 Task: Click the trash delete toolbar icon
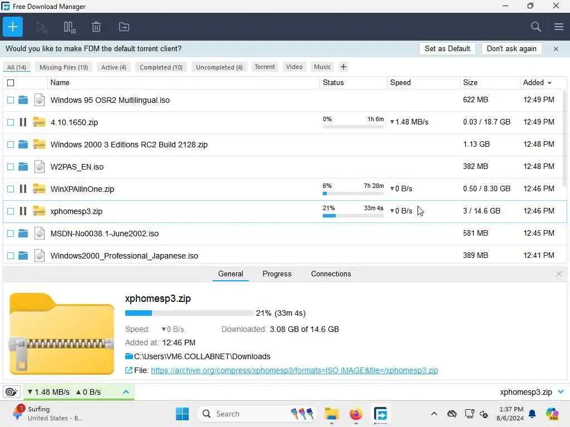click(x=96, y=27)
